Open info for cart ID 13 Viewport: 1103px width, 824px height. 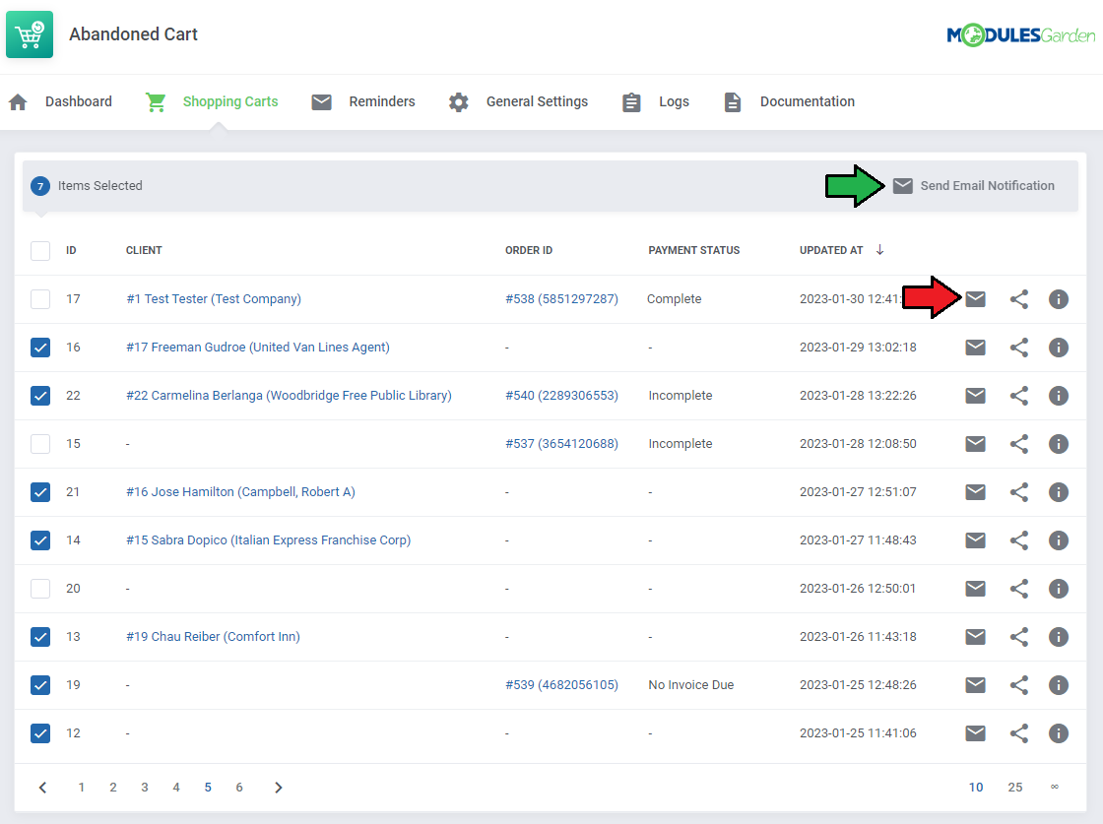pos(1059,637)
